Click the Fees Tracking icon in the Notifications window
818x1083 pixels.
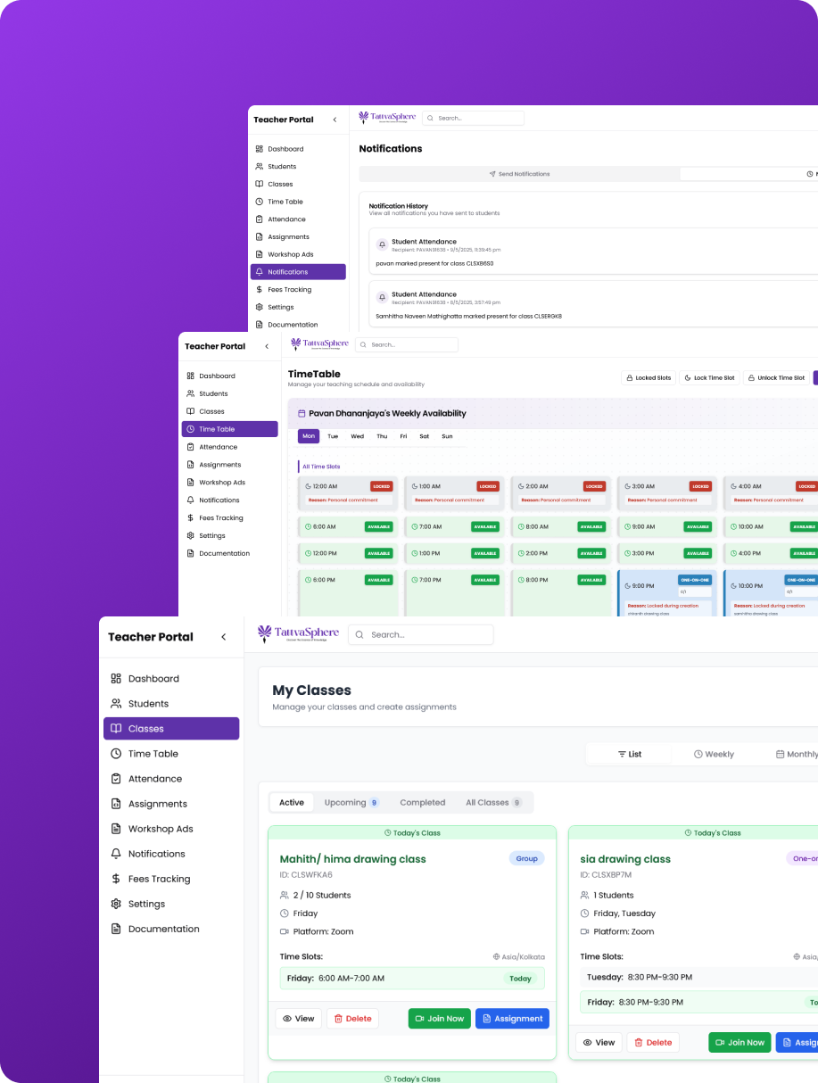(x=260, y=290)
